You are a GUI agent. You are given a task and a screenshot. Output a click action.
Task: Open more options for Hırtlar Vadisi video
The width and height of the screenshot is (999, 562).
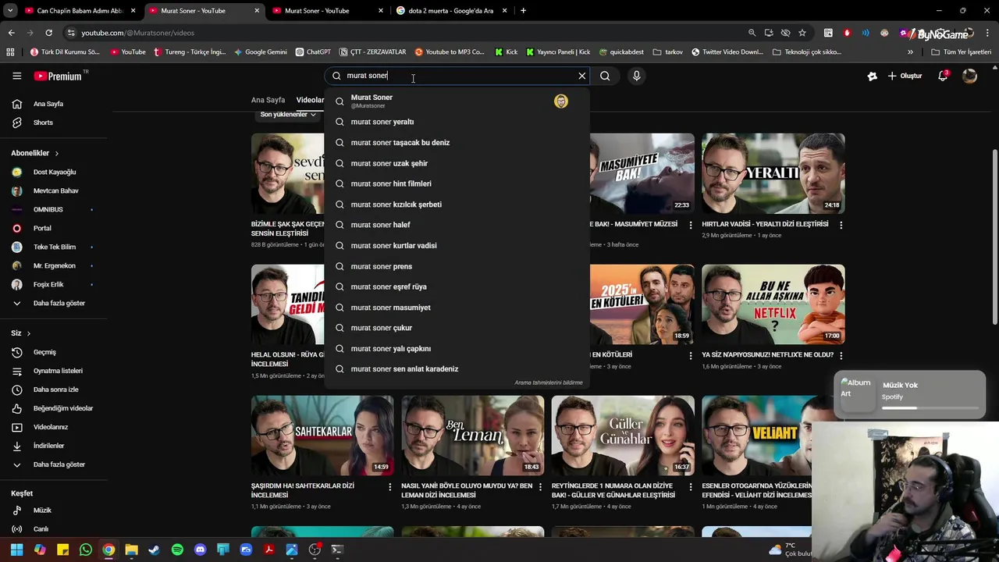pyautogui.click(x=841, y=225)
